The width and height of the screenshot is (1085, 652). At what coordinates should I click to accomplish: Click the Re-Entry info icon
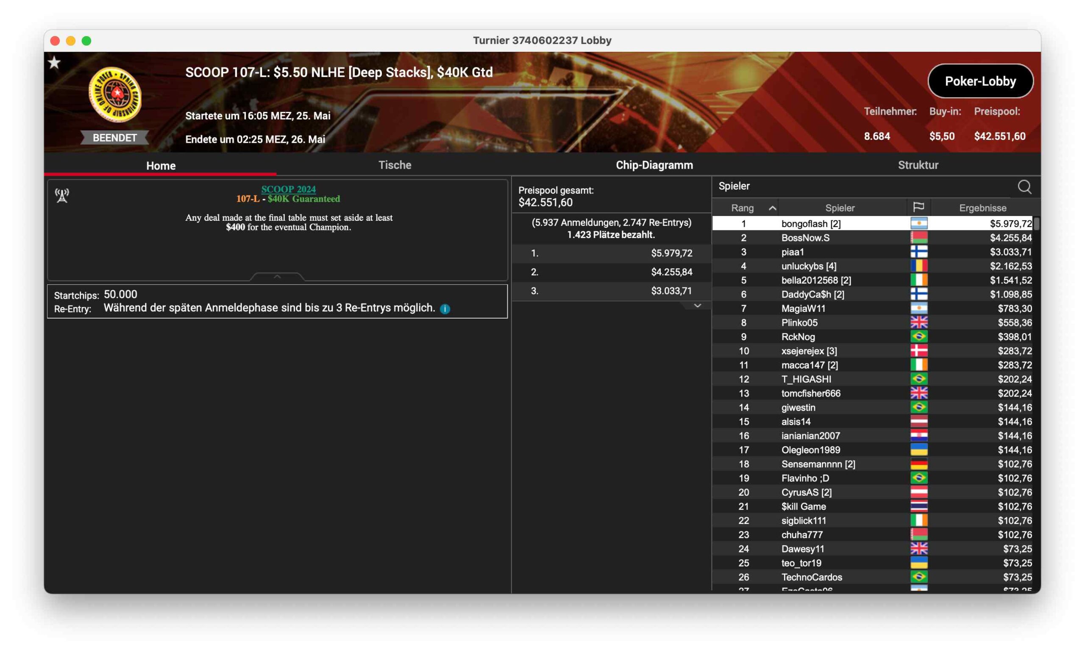[445, 309]
